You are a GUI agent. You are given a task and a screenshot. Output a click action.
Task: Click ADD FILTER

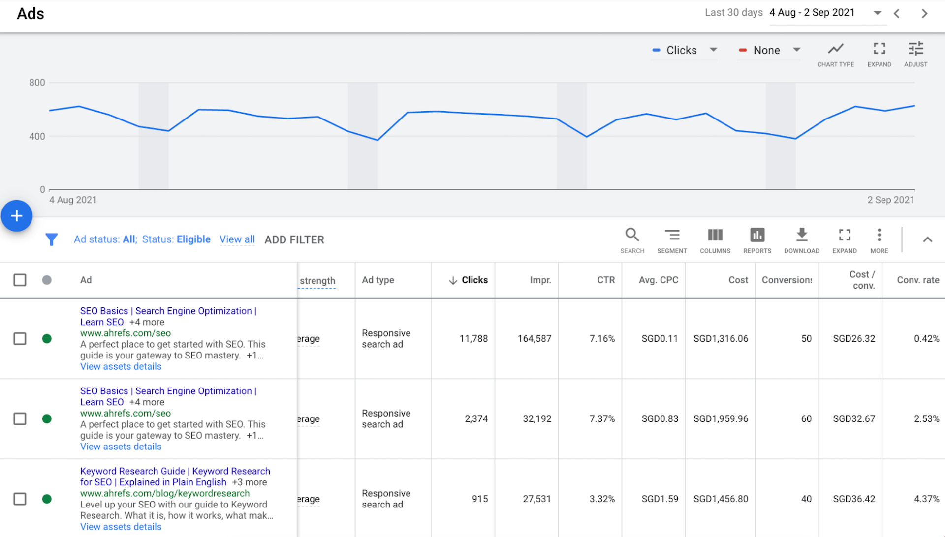[294, 239]
